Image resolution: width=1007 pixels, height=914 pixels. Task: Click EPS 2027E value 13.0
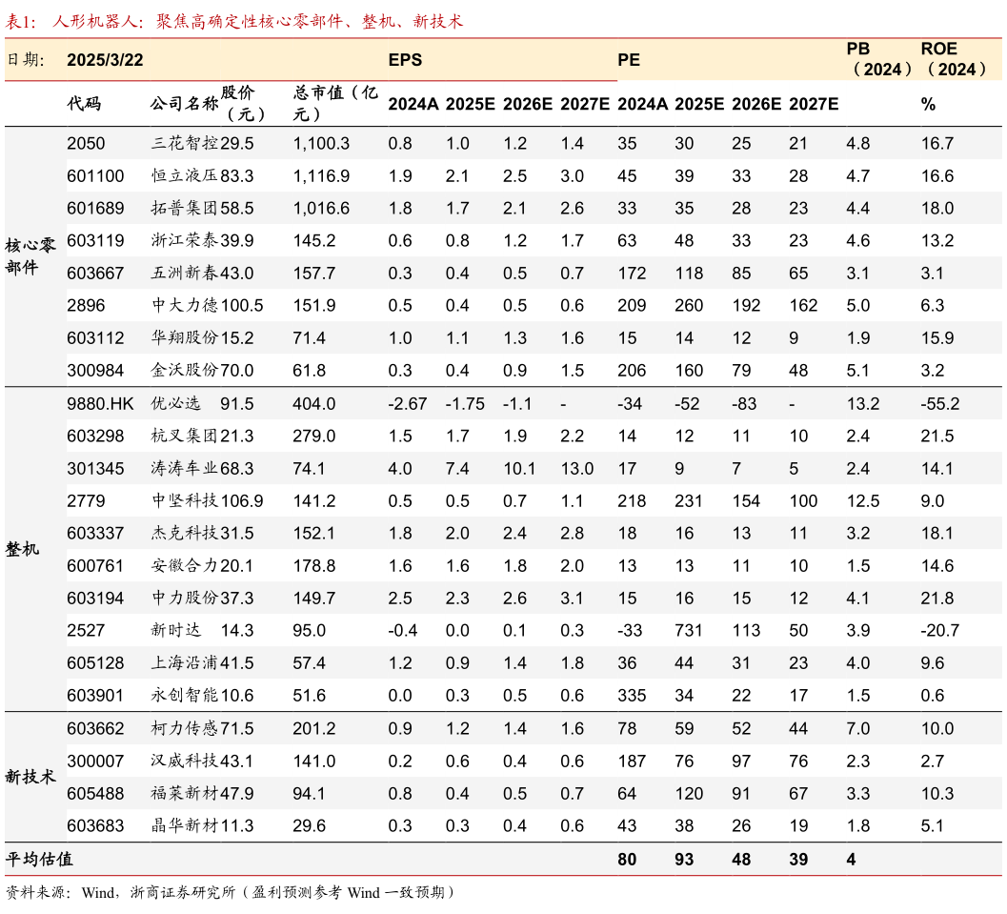coord(576,468)
